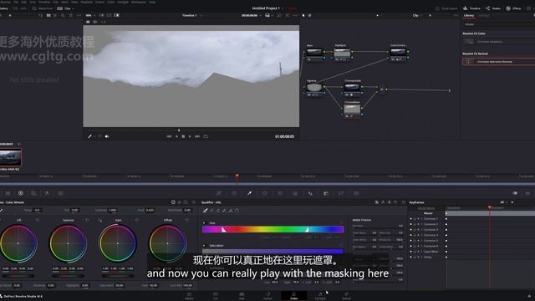Select Chromatic Aberration Removal effect
The width and height of the screenshot is (535, 301).
tap(498, 62)
